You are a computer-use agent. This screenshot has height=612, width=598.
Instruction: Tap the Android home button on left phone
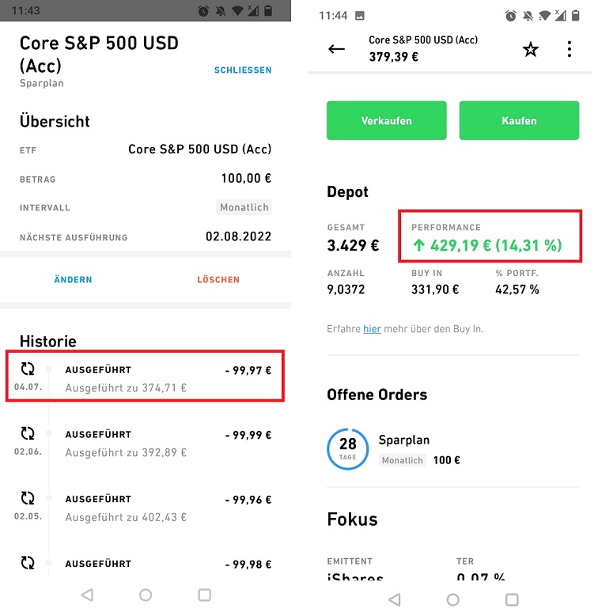tap(146, 595)
